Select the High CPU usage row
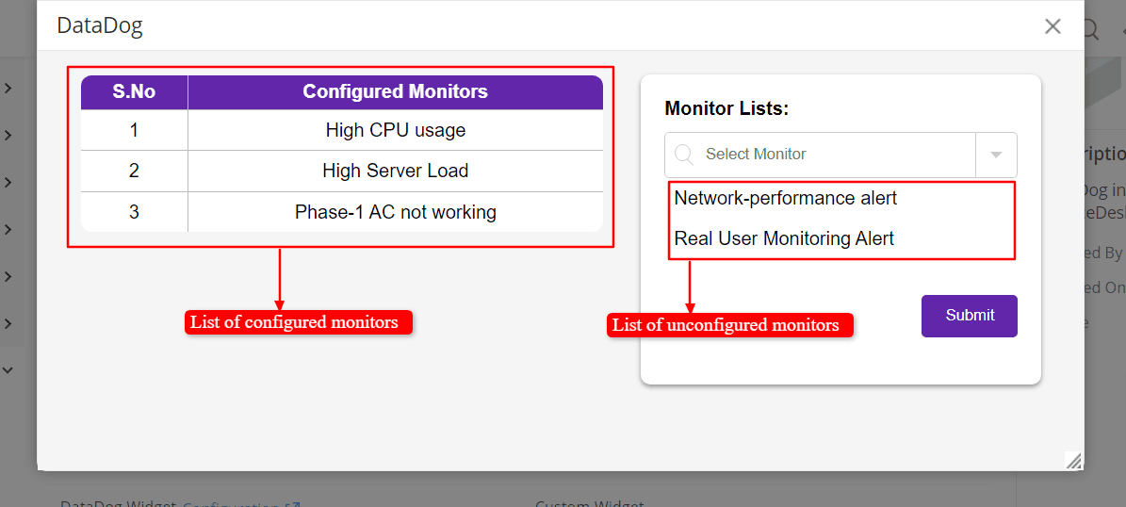Image resolution: width=1126 pixels, height=507 pixels. [395, 131]
